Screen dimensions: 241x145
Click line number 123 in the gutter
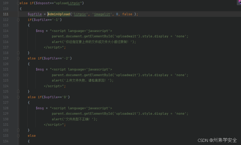(x=6, y=80)
